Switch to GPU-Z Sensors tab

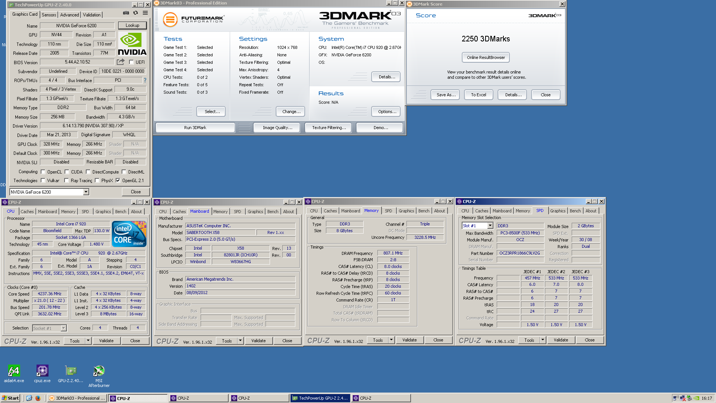[49, 15]
